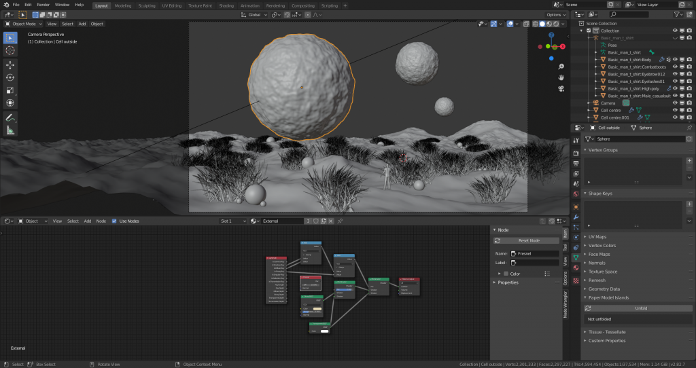Hide the Camera object via eye icon
Screen dimensions: 696x368
[675, 103]
